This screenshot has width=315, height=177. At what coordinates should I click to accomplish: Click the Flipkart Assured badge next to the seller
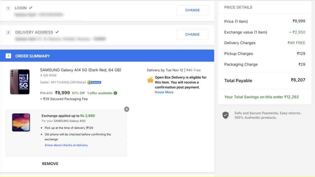(x=94, y=82)
